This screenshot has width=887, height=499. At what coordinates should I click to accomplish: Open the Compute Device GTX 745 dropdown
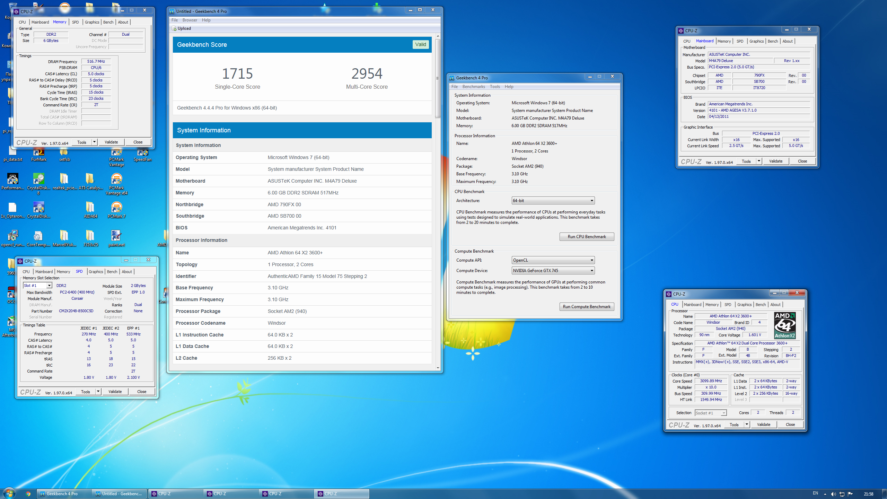pos(553,271)
